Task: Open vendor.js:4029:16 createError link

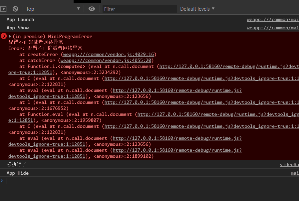Action: click(109, 55)
